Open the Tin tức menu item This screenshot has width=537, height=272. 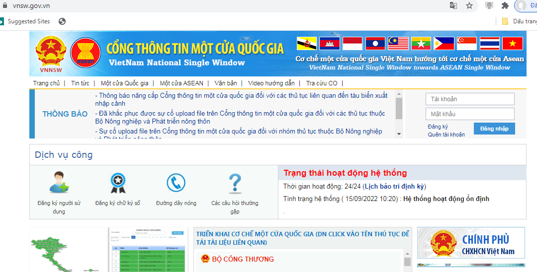(80, 83)
